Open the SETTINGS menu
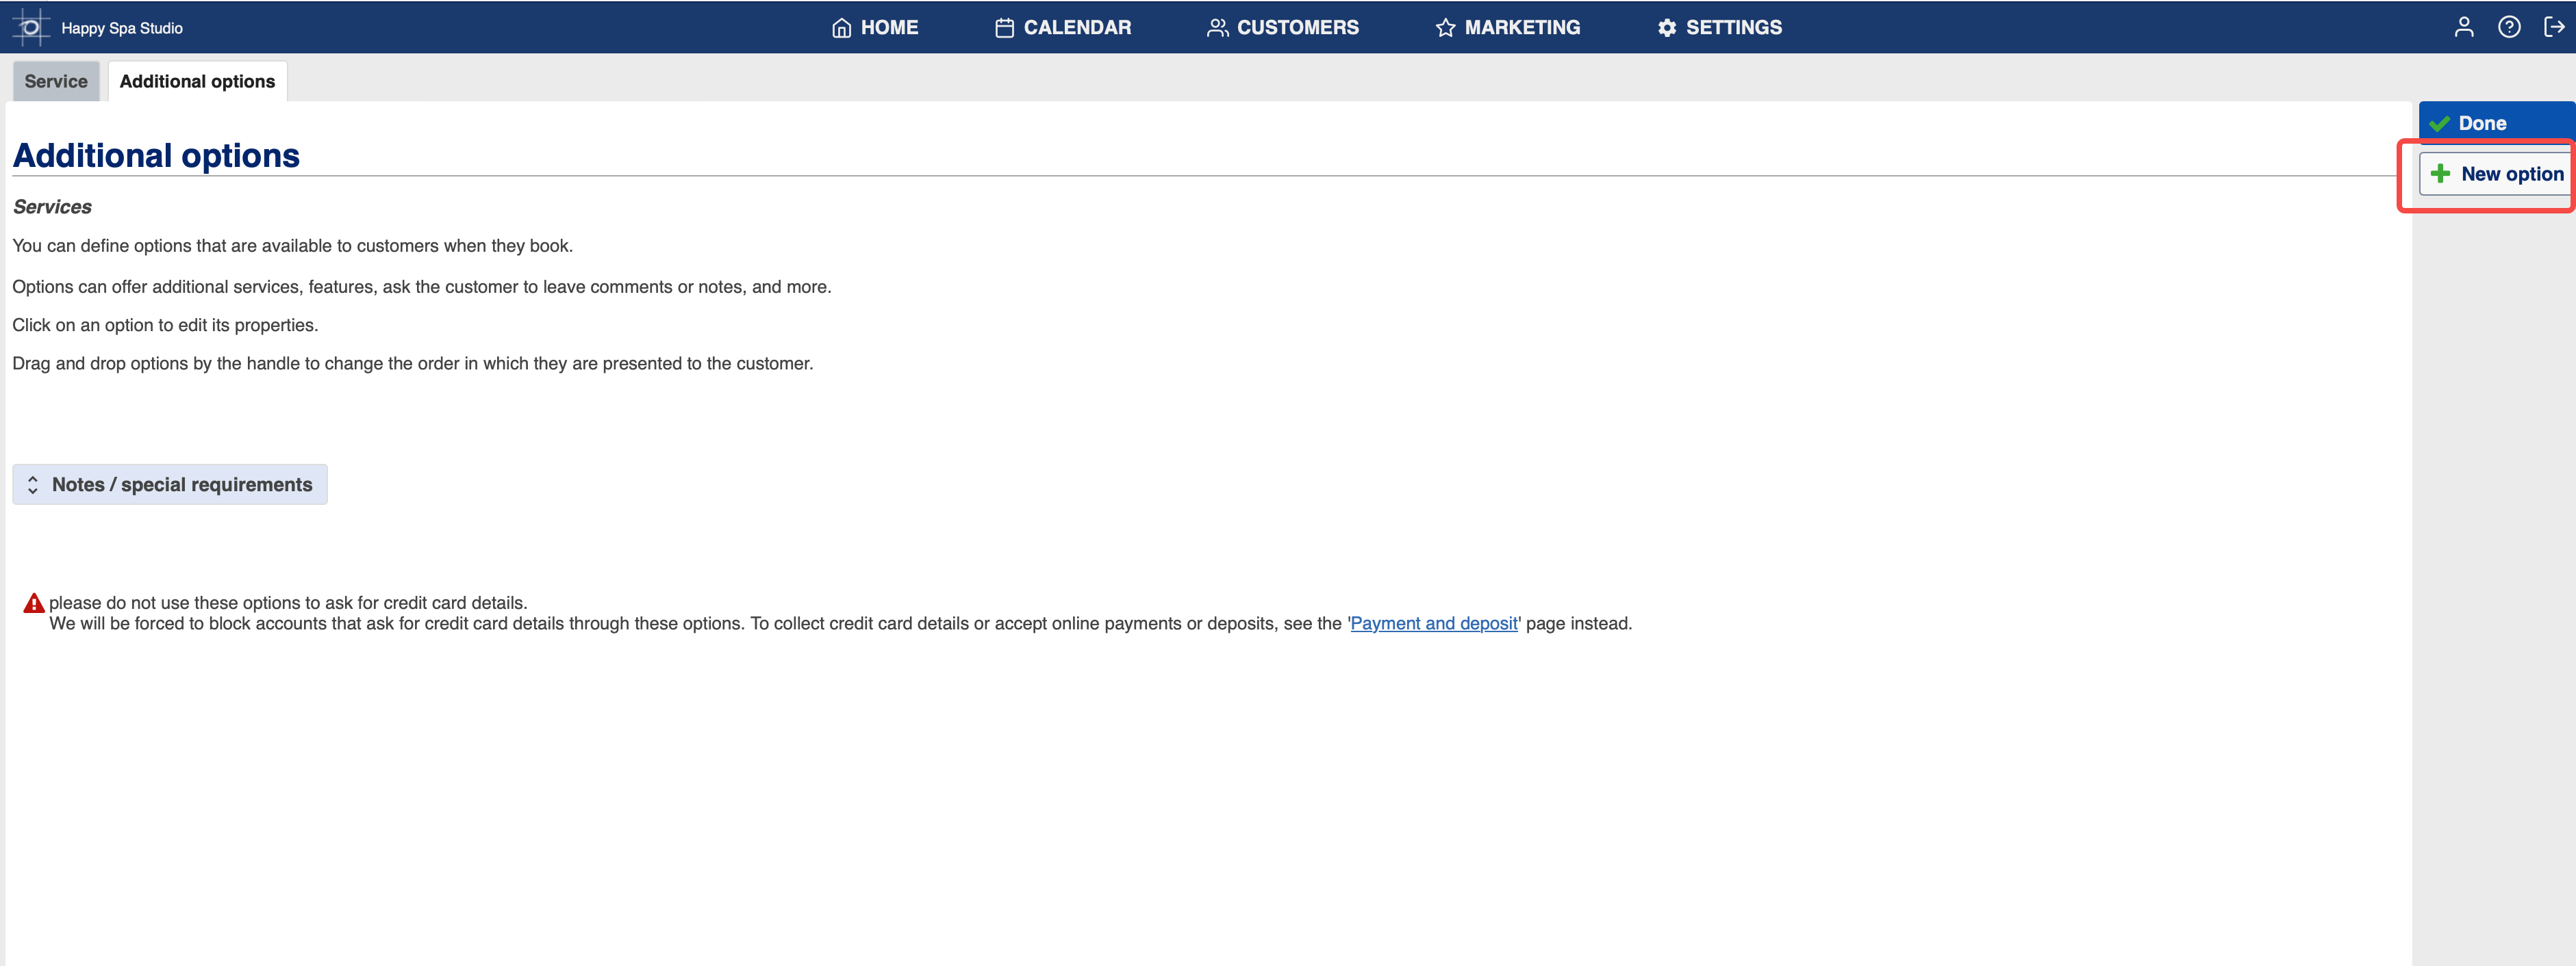Screen dimensions: 2576x966 pyautogui.click(x=1719, y=28)
